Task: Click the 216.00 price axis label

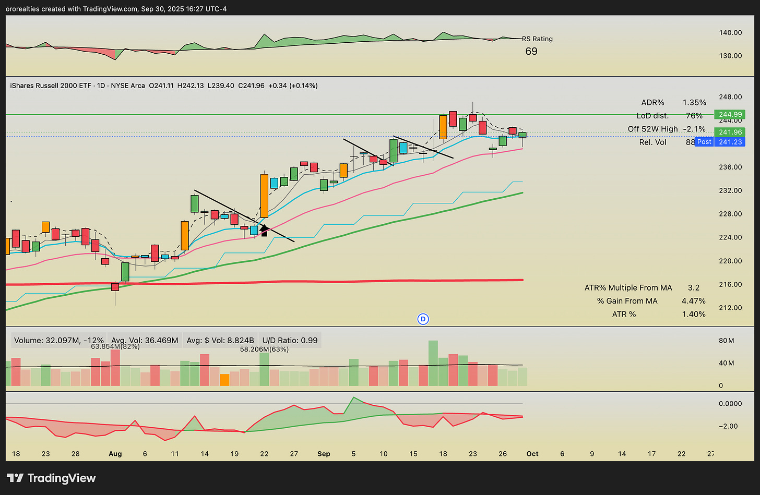Action: (730, 284)
